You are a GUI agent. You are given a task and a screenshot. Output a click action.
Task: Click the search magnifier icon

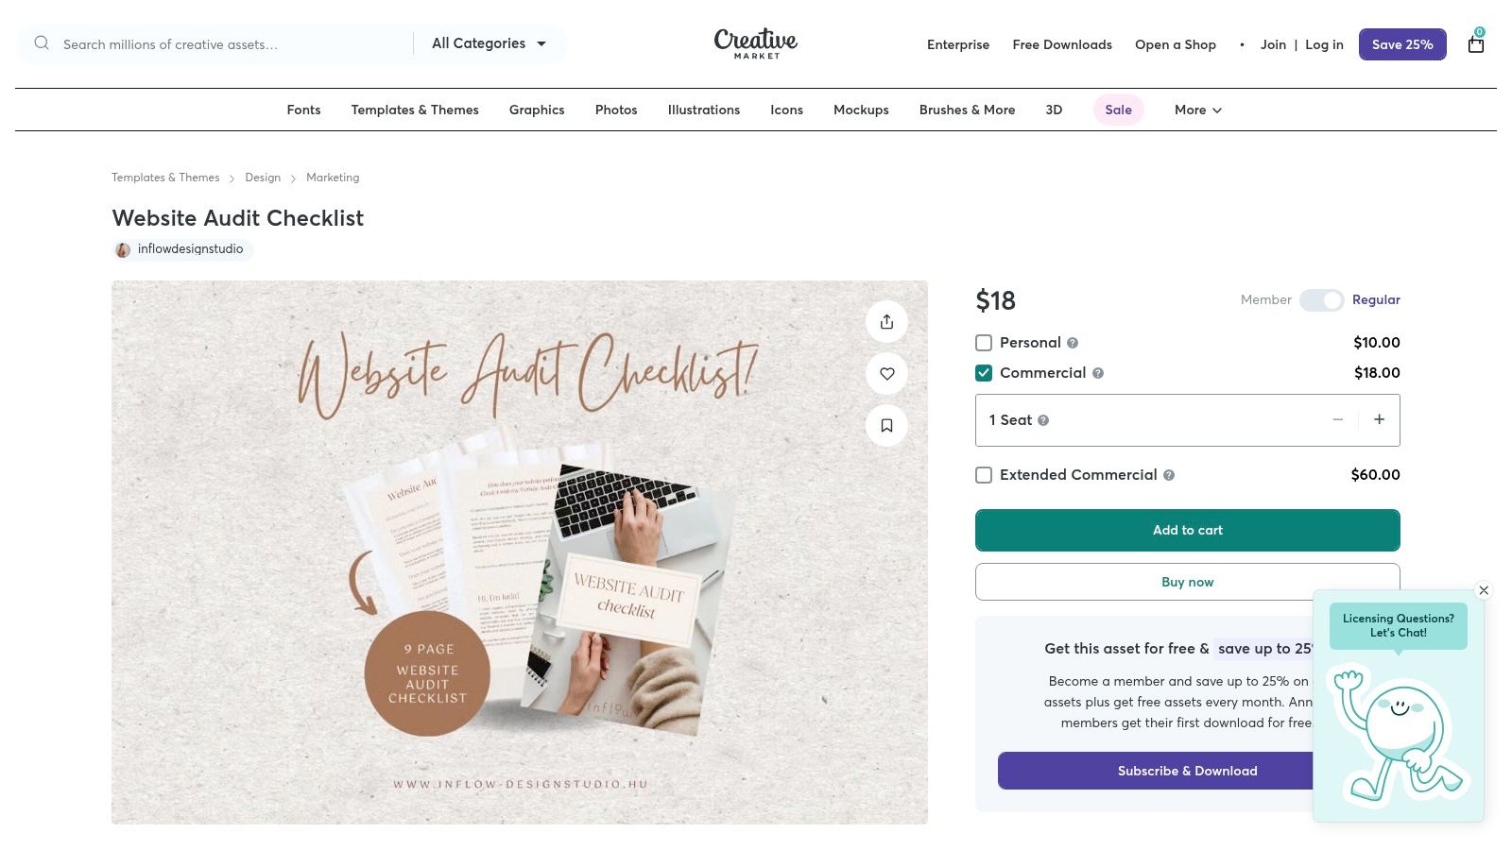pyautogui.click(x=42, y=42)
